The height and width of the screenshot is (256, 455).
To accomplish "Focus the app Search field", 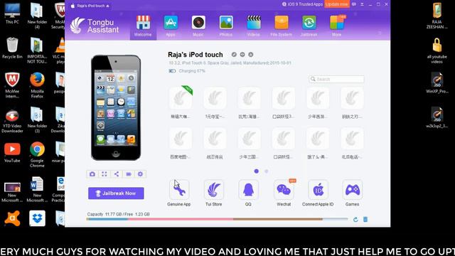I will click(336, 79).
